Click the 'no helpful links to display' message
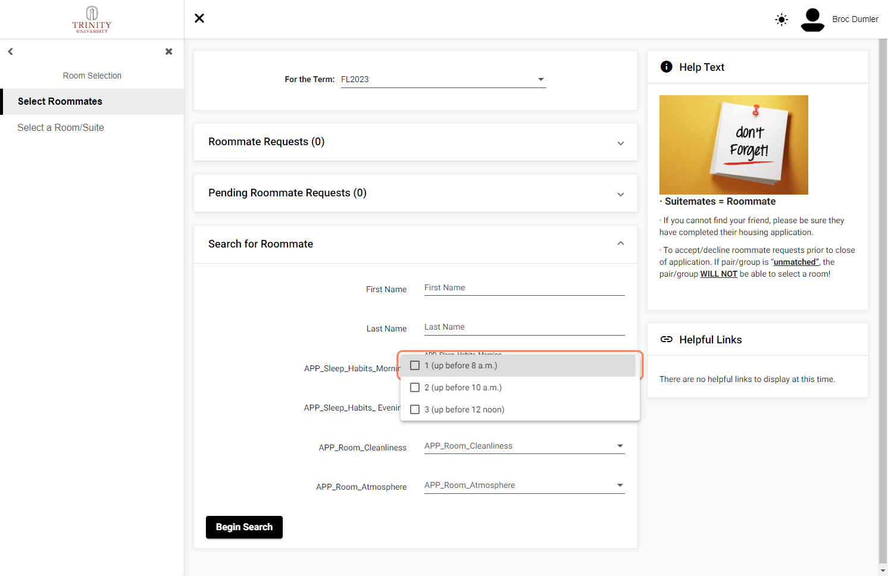888x576 pixels. coord(747,379)
